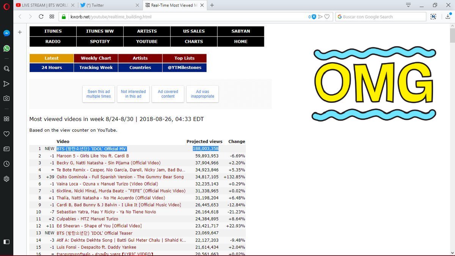Open the sidebar search icon
Viewport: 455px width, 256px height.
pos(6,69)
